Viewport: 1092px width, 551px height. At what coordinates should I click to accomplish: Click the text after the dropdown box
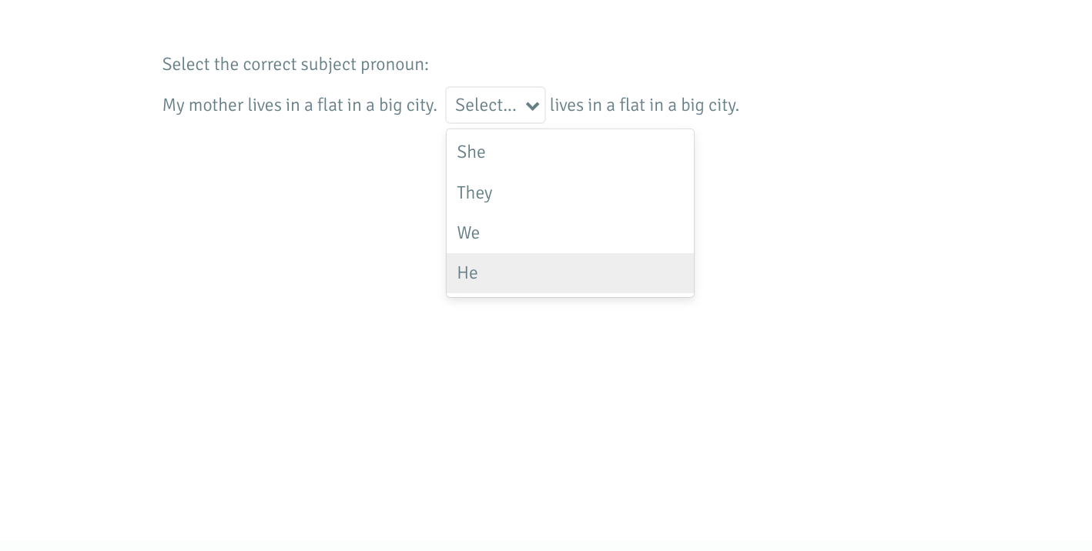644,105
